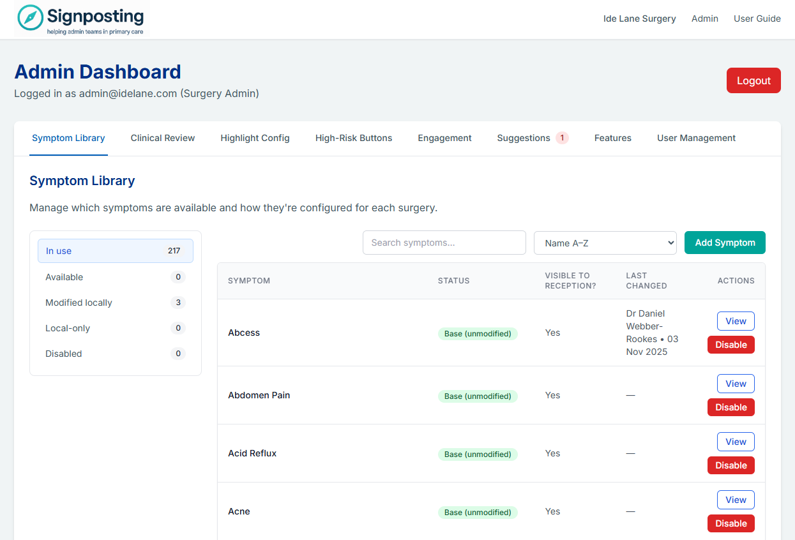Screen dimensions: 795x540
Task: Open the Highlight Config tab
Action: pos(255,138)
